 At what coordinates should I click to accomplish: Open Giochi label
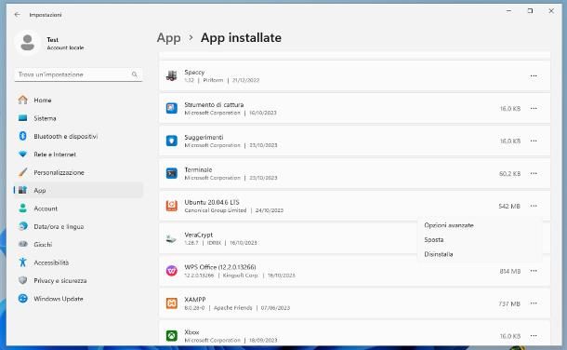(x=43, y=245)
